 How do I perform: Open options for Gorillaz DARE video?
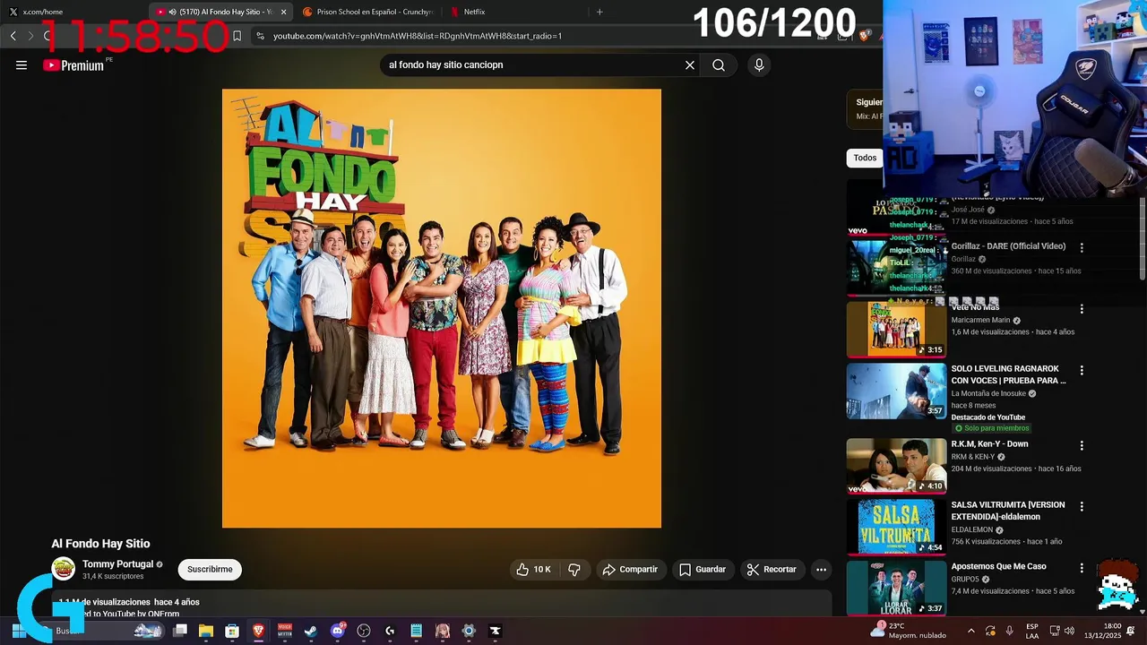[x=1082, y=248]
